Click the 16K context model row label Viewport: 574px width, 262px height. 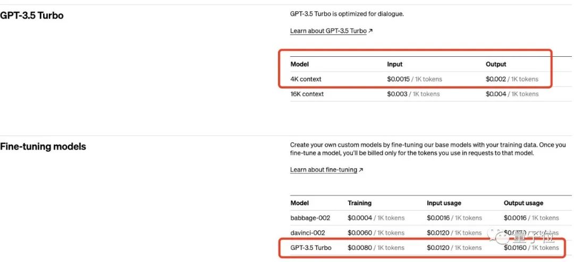(307, 94)
